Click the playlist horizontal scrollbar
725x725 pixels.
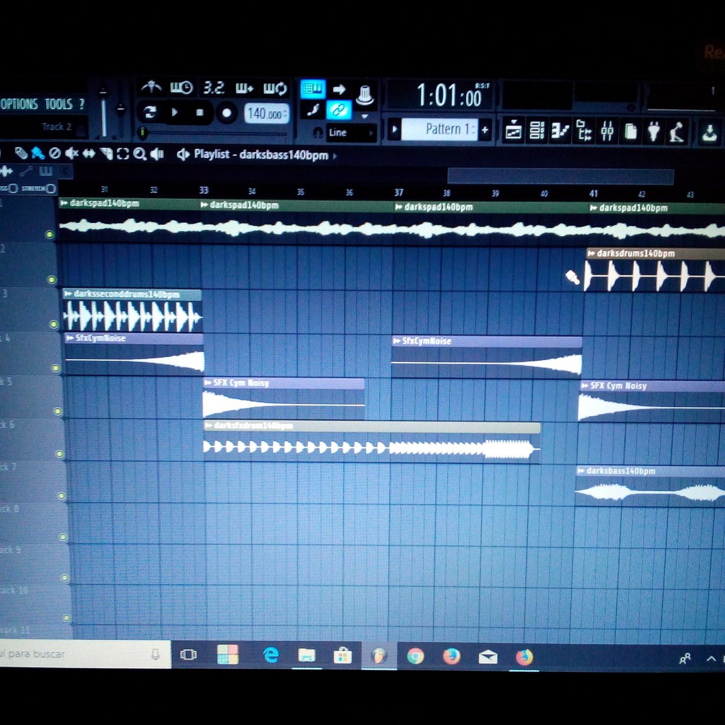(560, 176)
